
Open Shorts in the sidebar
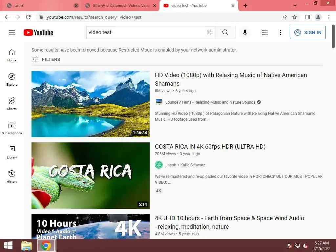click(x=12, y=104)
